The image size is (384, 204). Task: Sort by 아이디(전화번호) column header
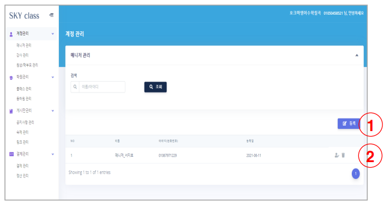(x=168, y=141)
